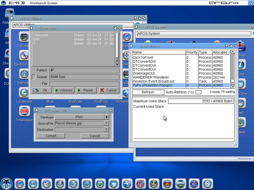Open the compass browser icon in dock
254x190 pixels.
194,184
